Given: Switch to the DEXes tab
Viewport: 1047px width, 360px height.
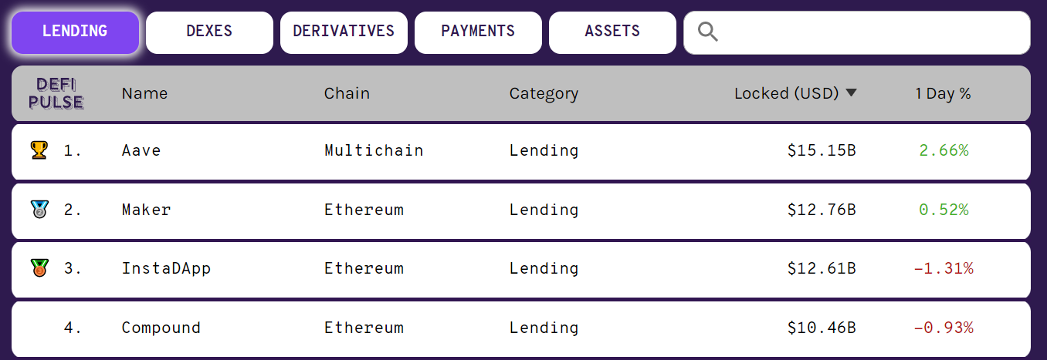Looking at the screenshot, I should pyautogui.click(x=209, y=32).
